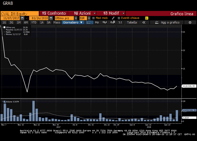Image resolution: width=197 pixels, height=141 pixels.
Task: Select the 5A time range
Action: tap(49, 22)
